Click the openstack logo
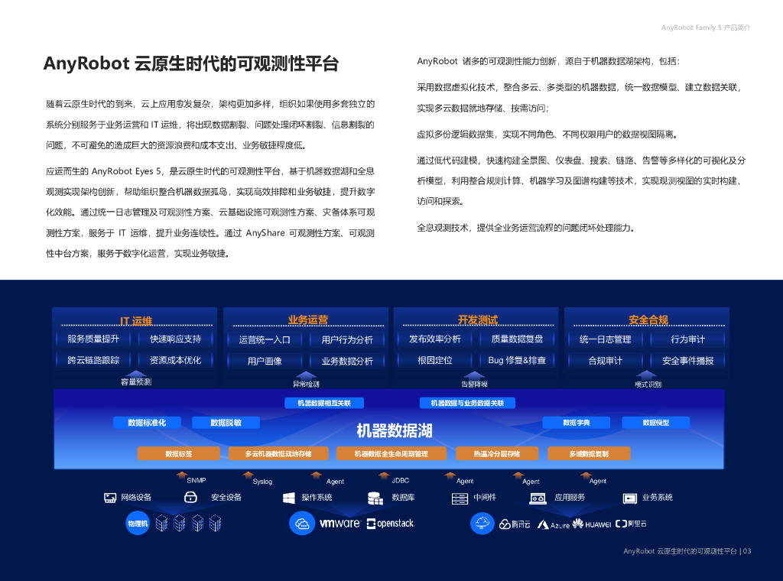The width and height of the screenshot is (783, 581). click(x=391, y=524)
